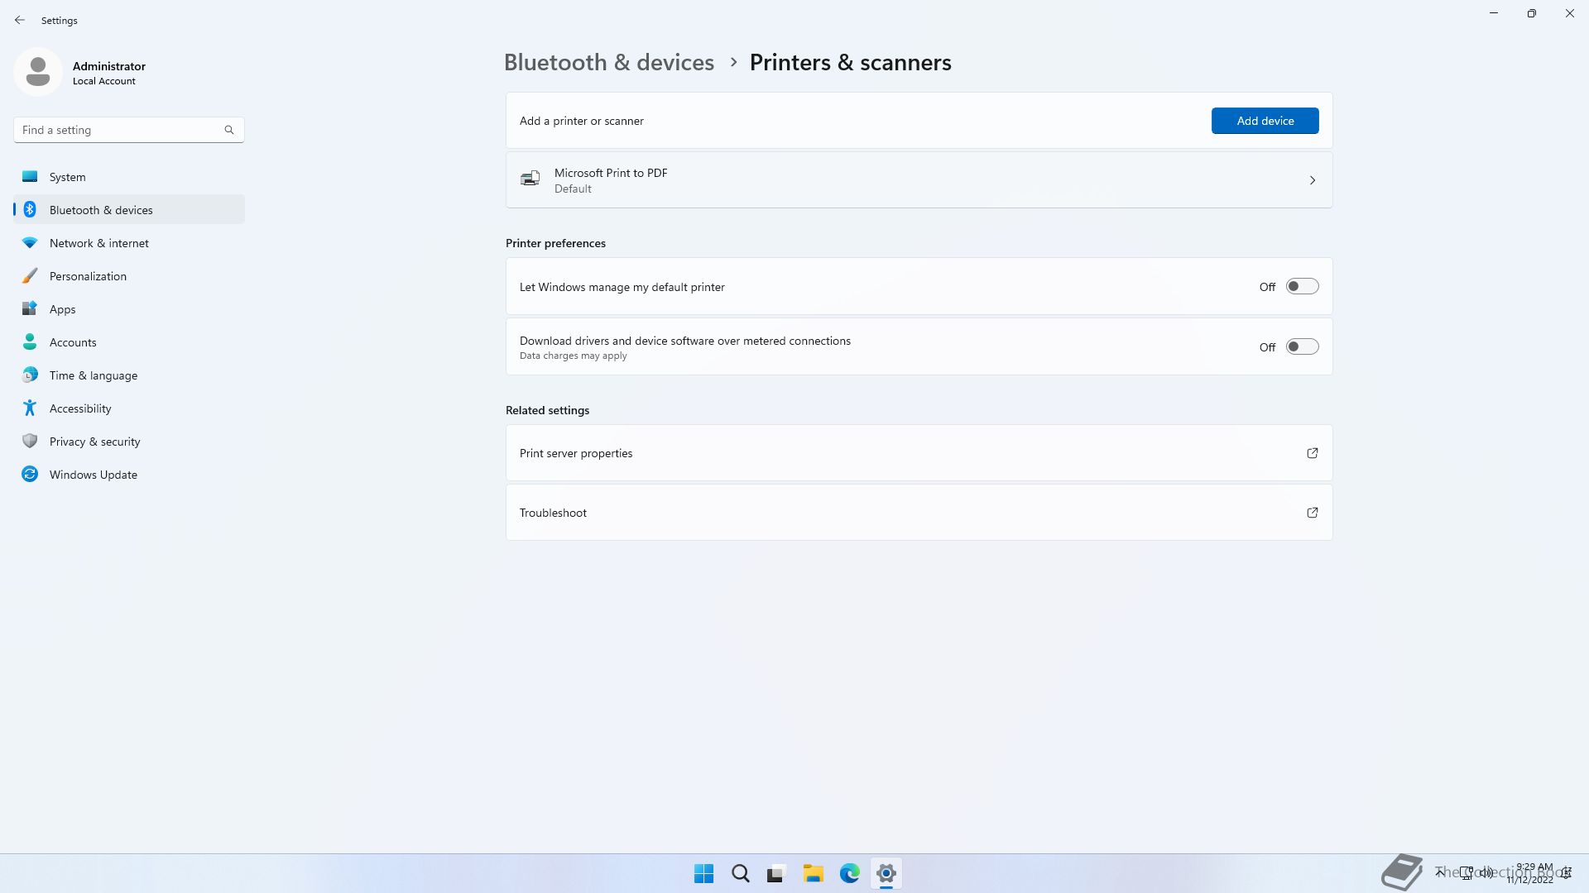The height and width of the screenshot is (893, 1589).
Task: Open the Windows Update refresh icon
Action: tap(30, 475)
